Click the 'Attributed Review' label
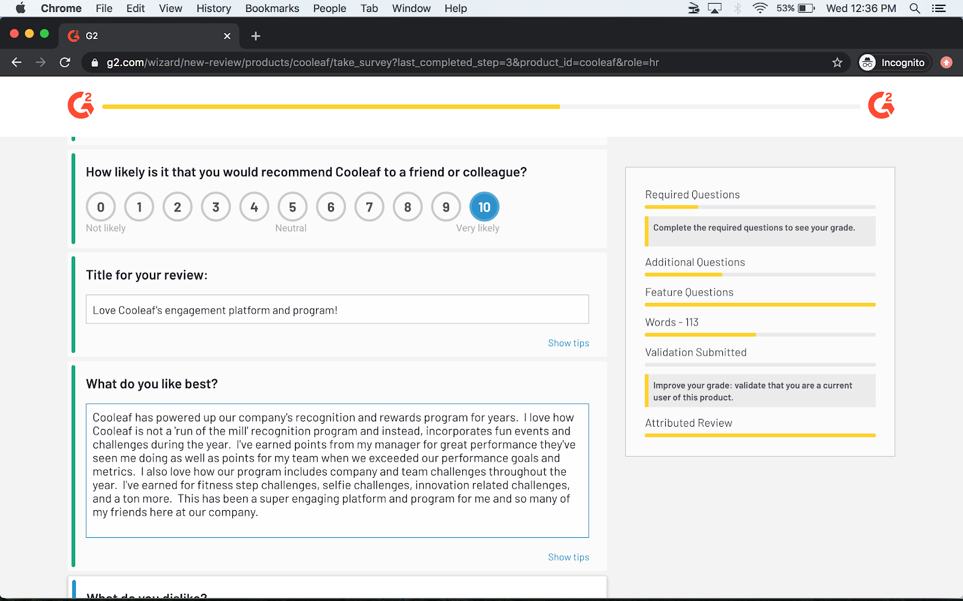 (689, 423)
